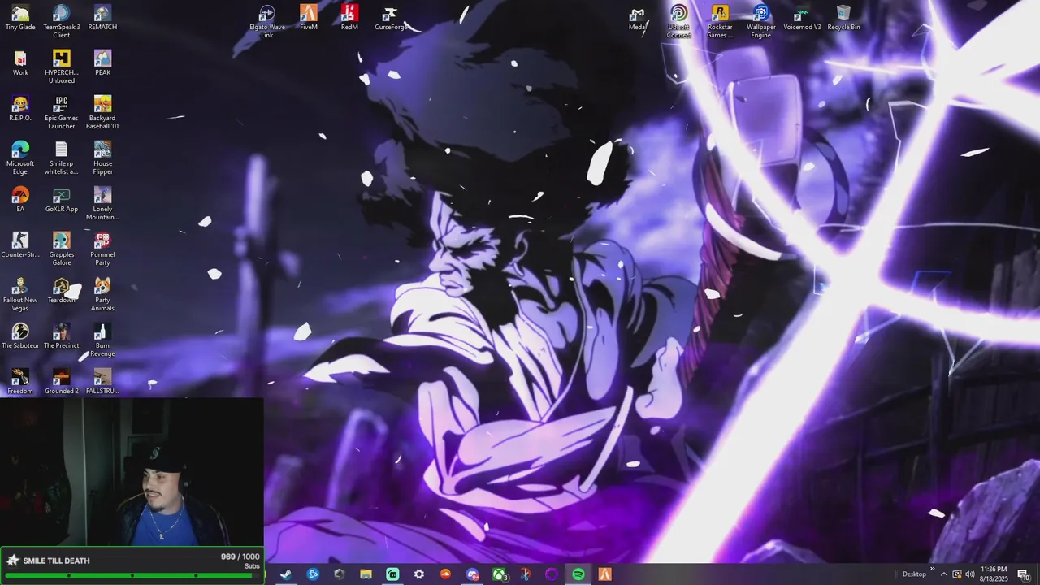
Task: Select the Ubisoft Connect shortcut
Action: pyautogui.click(x=679, y=22)
